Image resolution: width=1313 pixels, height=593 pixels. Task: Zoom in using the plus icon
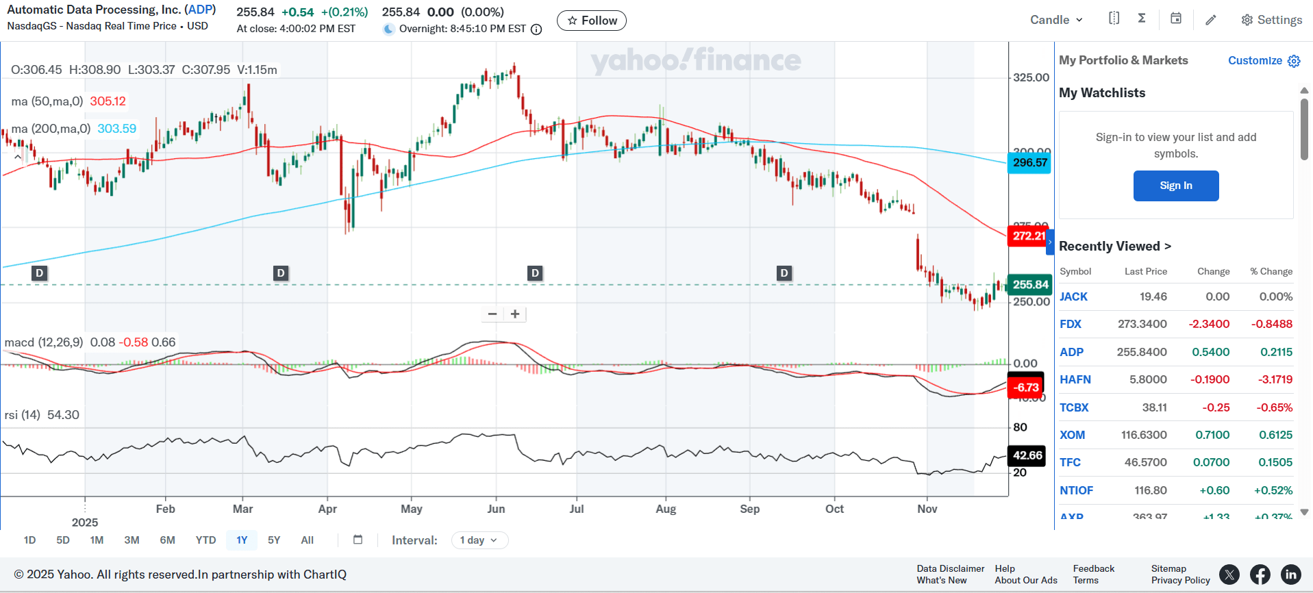coord(515,314)
